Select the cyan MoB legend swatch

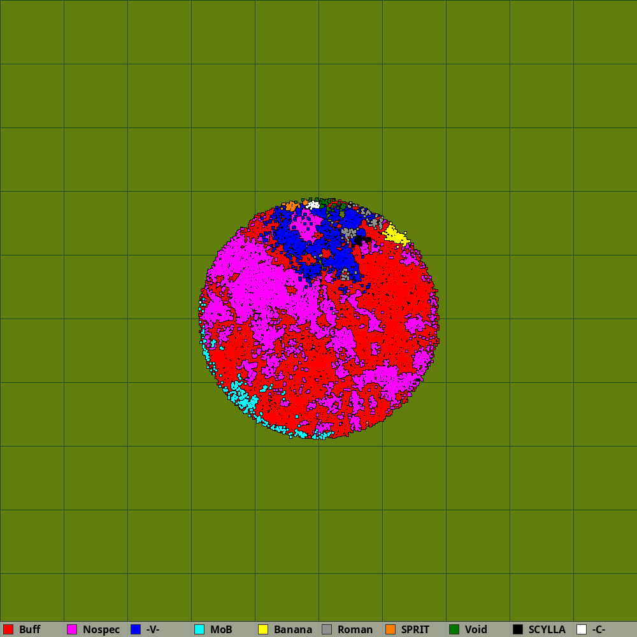199,629
